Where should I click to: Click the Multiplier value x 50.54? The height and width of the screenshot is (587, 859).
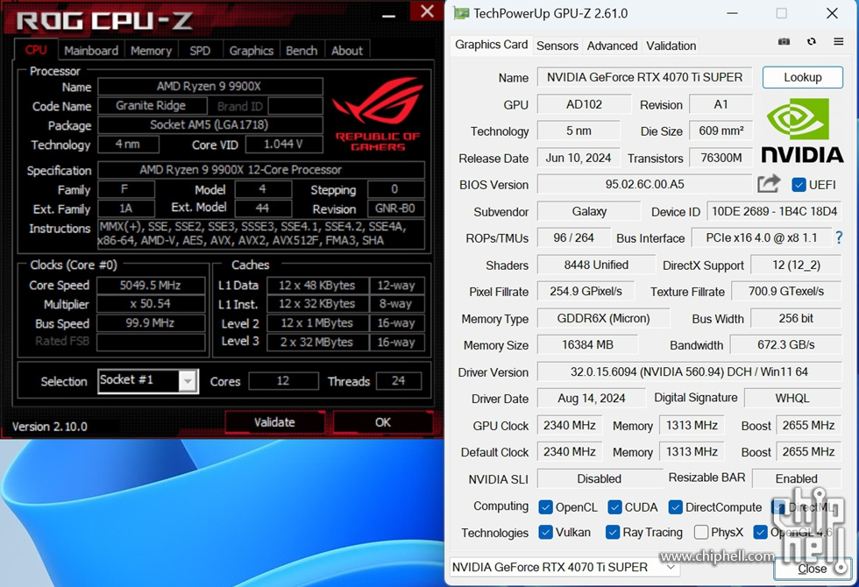click(151, 304)
